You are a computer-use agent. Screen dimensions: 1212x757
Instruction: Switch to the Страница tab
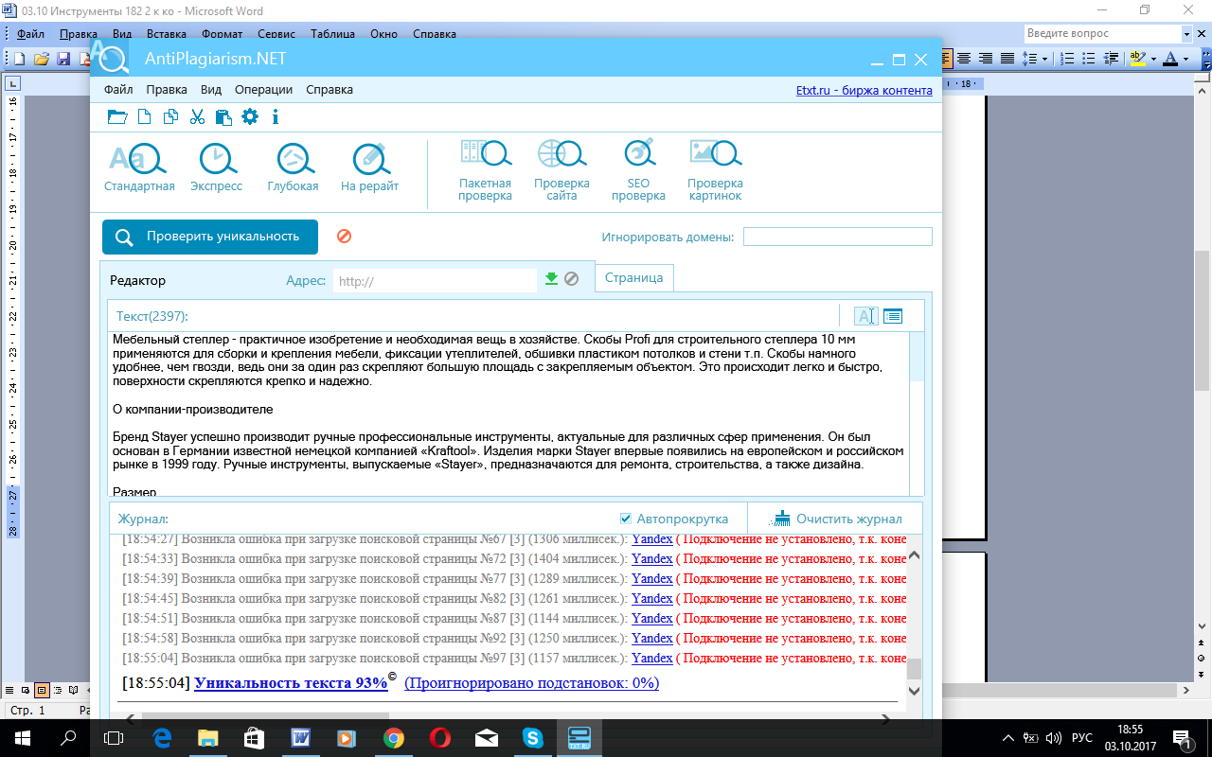coord(634,278)
